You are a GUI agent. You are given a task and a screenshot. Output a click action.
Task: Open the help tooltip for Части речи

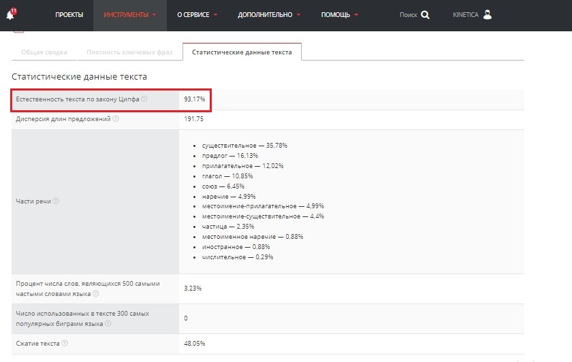click(56, 201)
